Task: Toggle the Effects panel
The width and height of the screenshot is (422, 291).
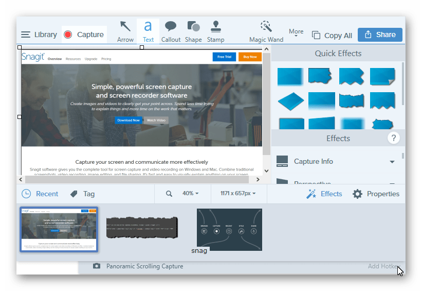Action: (324, 194)
